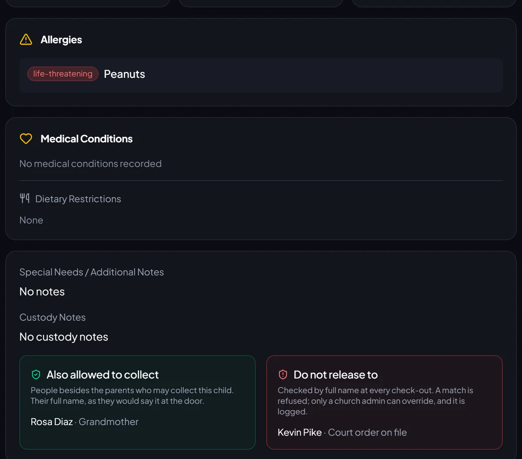Click the Peanuts allergy entry
The width and height of the screenshot is (522, 459).
point(124,74)
